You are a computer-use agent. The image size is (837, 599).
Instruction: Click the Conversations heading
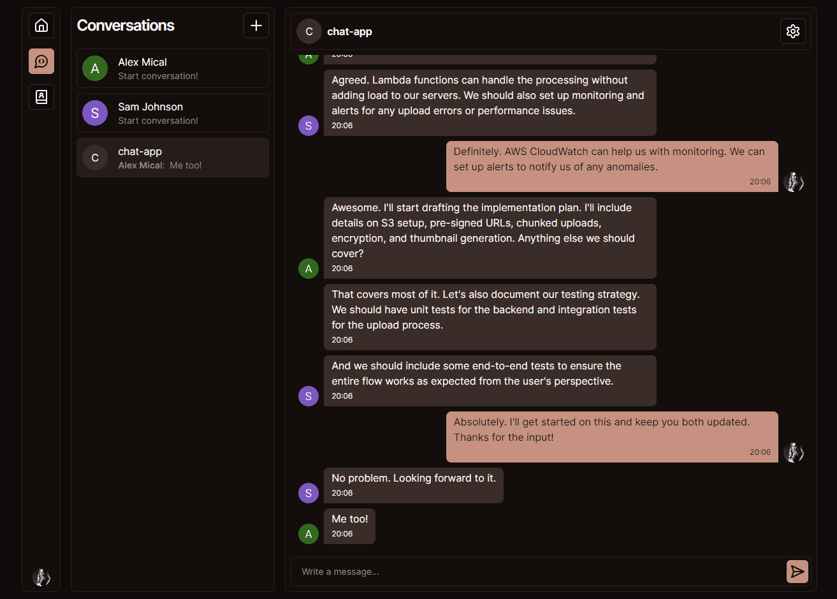126,26
